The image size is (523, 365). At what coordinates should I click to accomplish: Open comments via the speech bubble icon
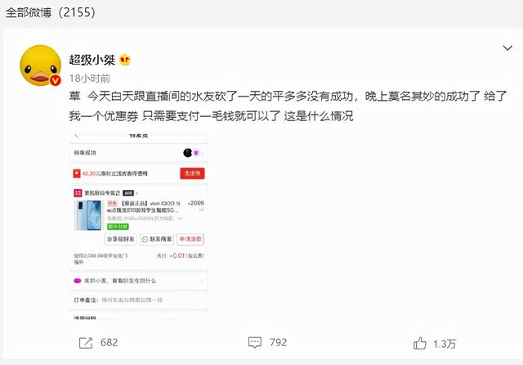[255, 343]
